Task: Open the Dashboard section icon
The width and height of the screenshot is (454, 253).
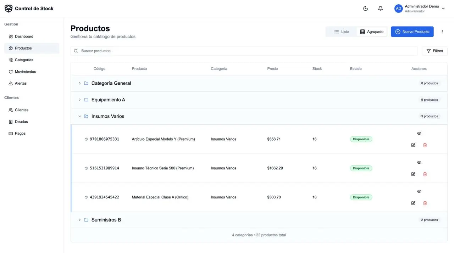Action: 10,36
